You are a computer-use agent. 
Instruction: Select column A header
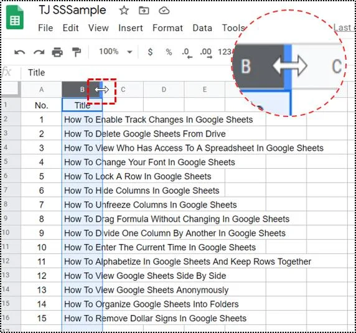tap(41, 90)
